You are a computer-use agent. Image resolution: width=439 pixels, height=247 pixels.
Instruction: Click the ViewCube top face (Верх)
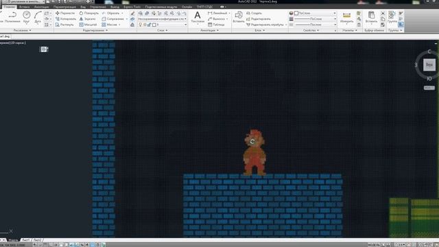[429, 64]
